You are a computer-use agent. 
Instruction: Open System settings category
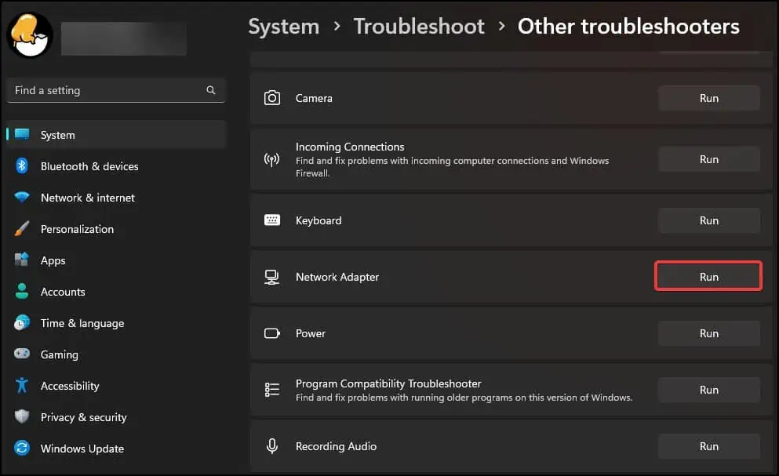point(116,135)
